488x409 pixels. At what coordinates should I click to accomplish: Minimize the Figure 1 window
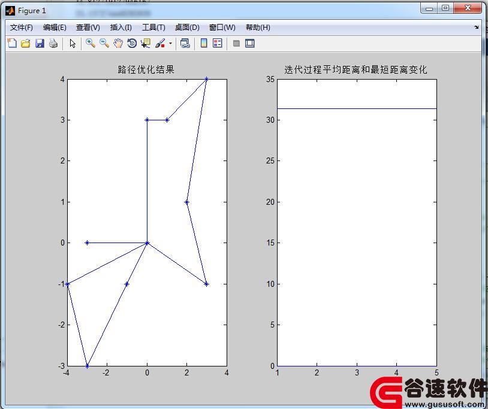[x=429, y=8]
